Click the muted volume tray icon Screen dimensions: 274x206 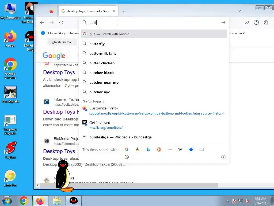[x=247, y=201]
